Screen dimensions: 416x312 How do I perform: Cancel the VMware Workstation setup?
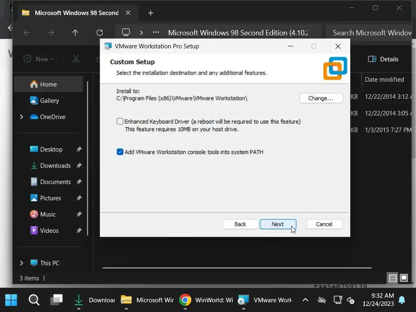(x=324, y=224)
